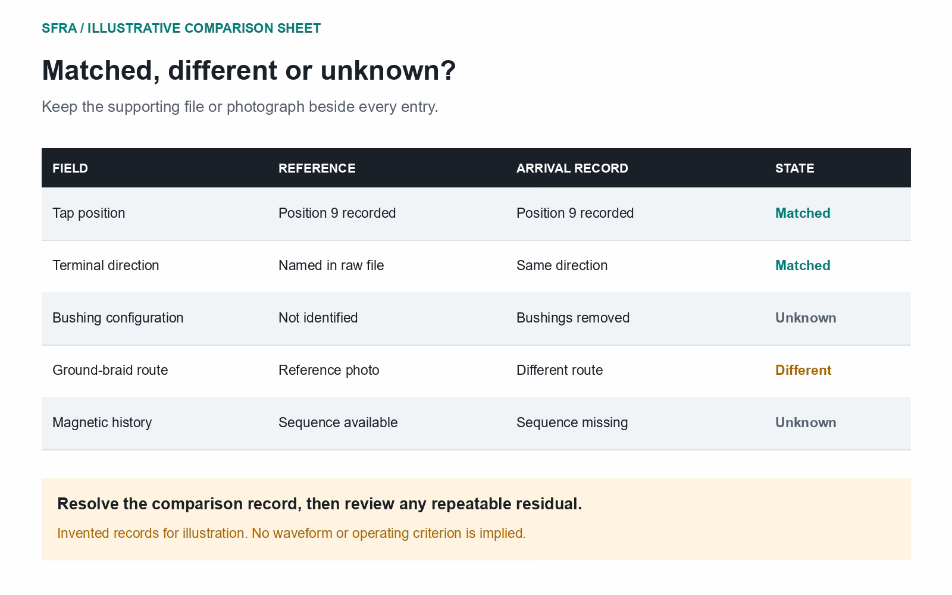
Task: Click the SFRA illustrative comparison sheet heading
Action: (181, 28)
